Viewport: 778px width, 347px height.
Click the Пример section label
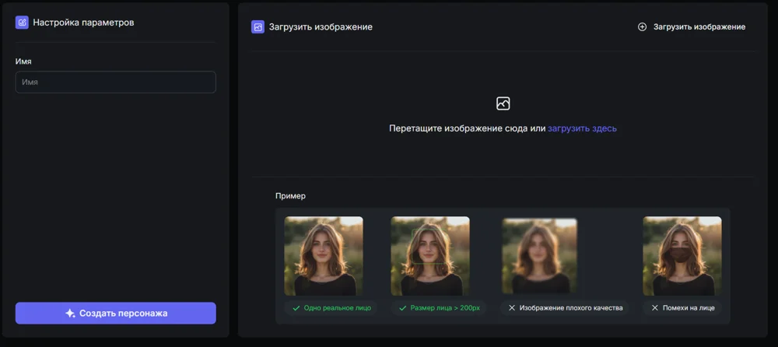290,196
